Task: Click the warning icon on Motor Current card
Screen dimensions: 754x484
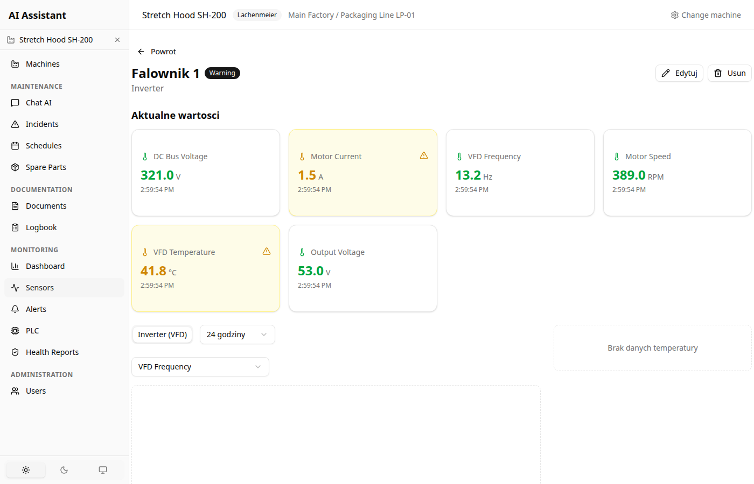Action: (x=424, y=155)
